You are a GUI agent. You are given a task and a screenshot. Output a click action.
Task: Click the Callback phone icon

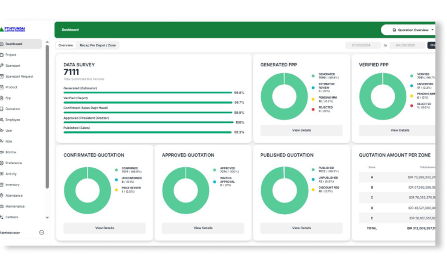click(2, 217)
